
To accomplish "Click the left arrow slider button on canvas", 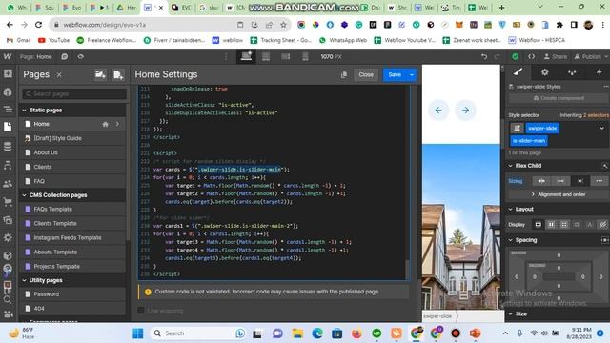I will 438,111.
